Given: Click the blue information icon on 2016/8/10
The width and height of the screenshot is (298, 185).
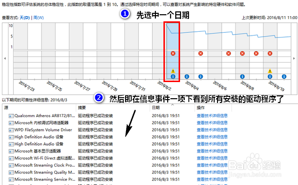Looking at the screenshot, I should pos(270,76).
